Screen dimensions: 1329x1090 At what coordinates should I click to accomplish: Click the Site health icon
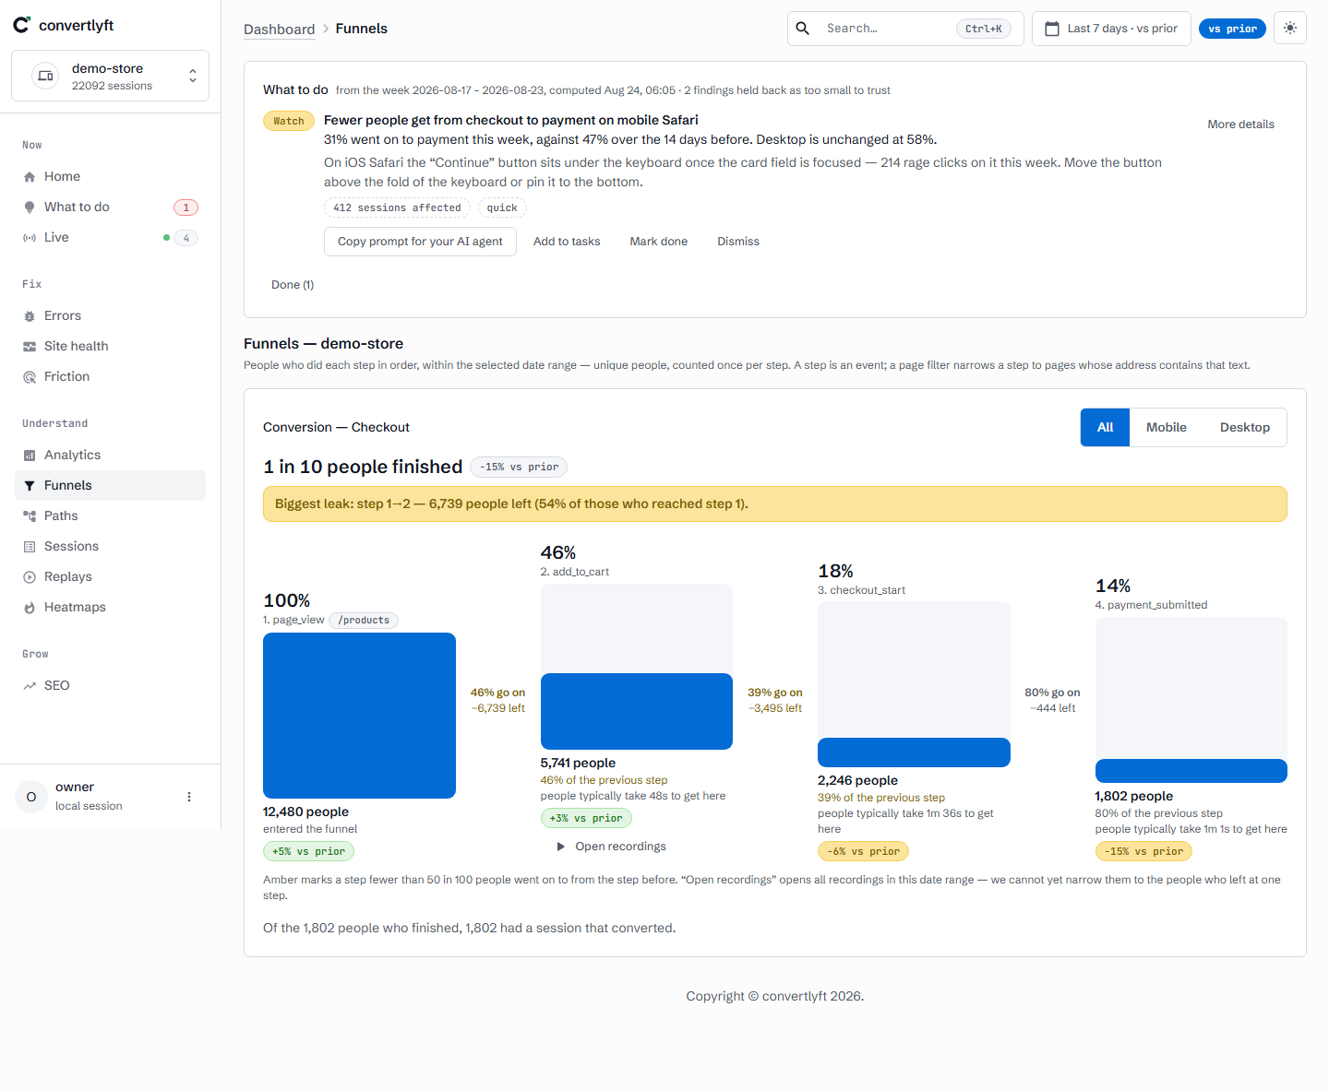point(30,347)
